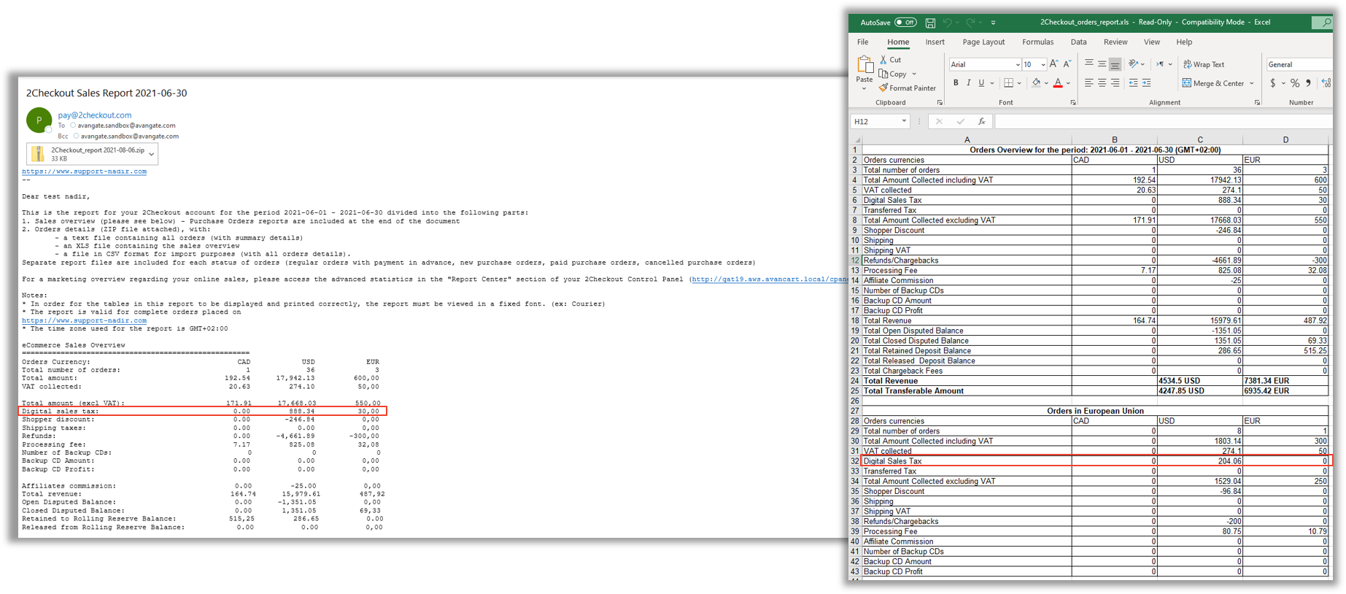This screenshot has width=1346, height=594.
Task: Toggle the AutoSave switch
Action: click(905, 23)
